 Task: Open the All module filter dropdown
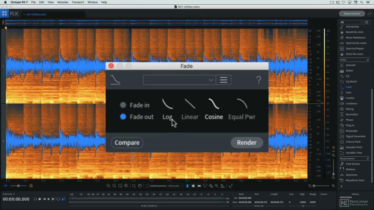click(x=351, y=22)
